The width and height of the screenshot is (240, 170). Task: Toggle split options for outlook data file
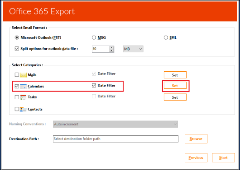pos(17,49)
